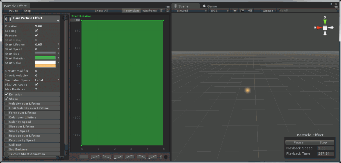
Task: Apply the constant flat curve preset
Action: pyautogui.click(x=84, y=157)
